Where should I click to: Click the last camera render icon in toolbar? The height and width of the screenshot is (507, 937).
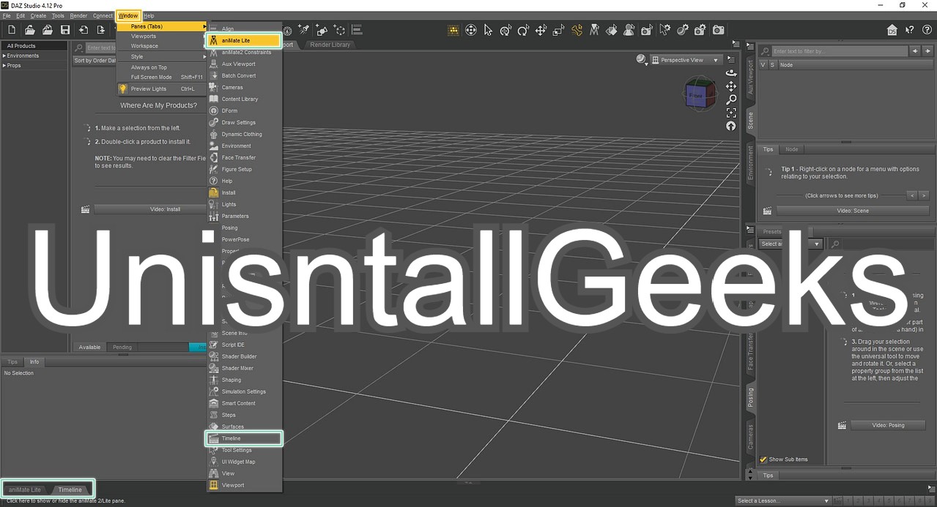[719, 30]
